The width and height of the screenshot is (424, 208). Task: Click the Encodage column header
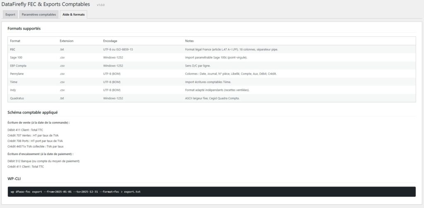pyautogui.click(x=110, y=41)
